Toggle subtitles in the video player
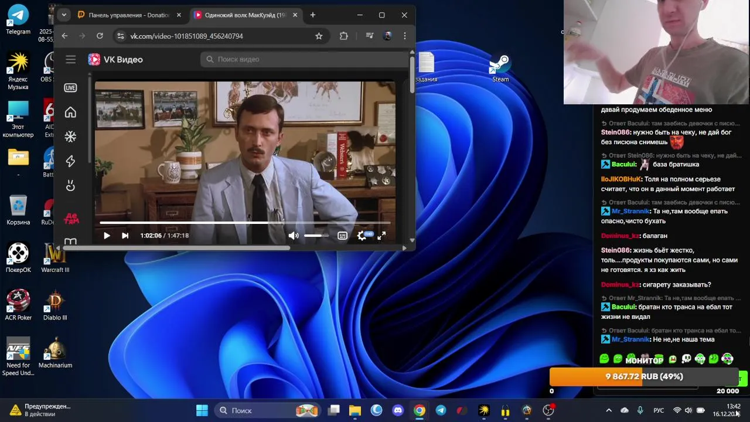750x422 pixels. (343, 236)
